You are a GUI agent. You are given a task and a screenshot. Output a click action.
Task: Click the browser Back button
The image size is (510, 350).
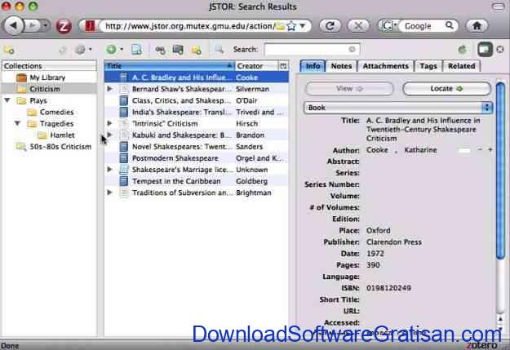(x=13, y=25)
